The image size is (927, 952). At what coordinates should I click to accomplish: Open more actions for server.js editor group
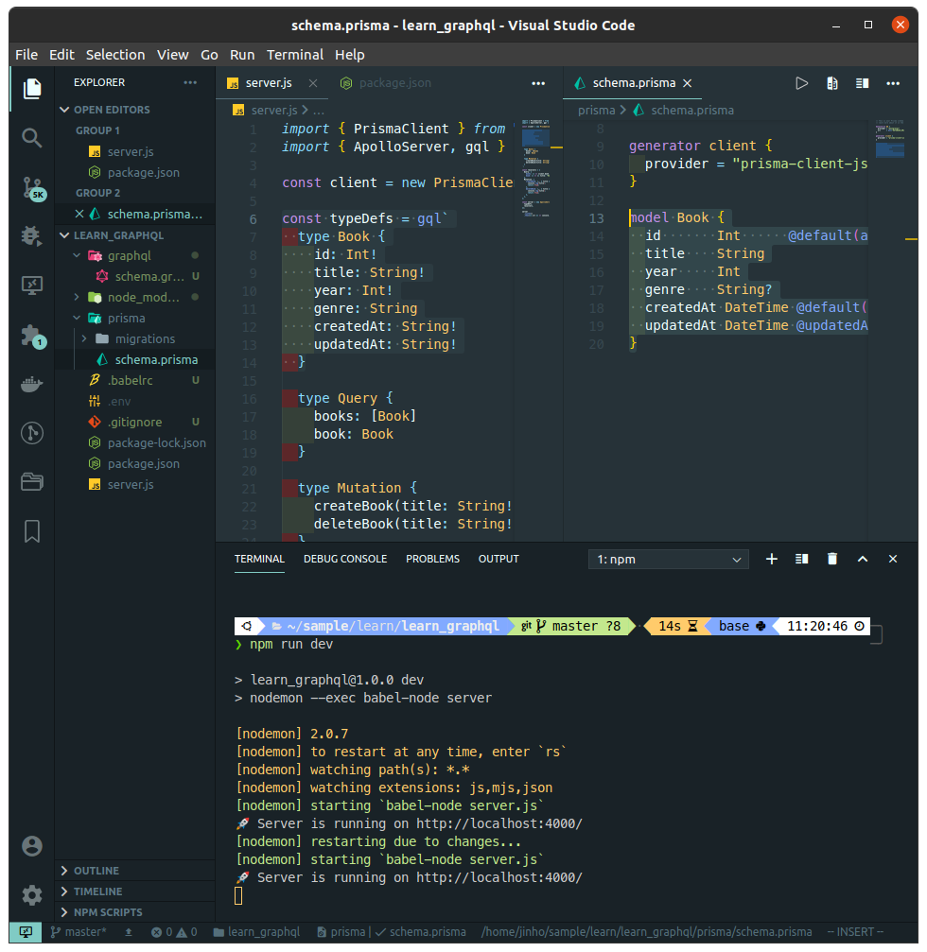point(538,83)
